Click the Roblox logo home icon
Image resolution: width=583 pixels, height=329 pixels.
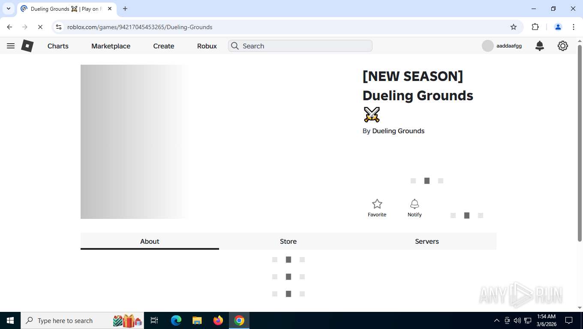[x=27, y=46]
